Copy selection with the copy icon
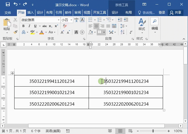The height and width of the screenshot is (134, 188). 15,26
